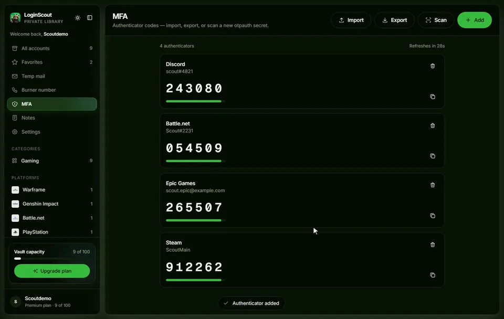
Task: Copy the Epic Games code
Action: (x=433, y=216)
